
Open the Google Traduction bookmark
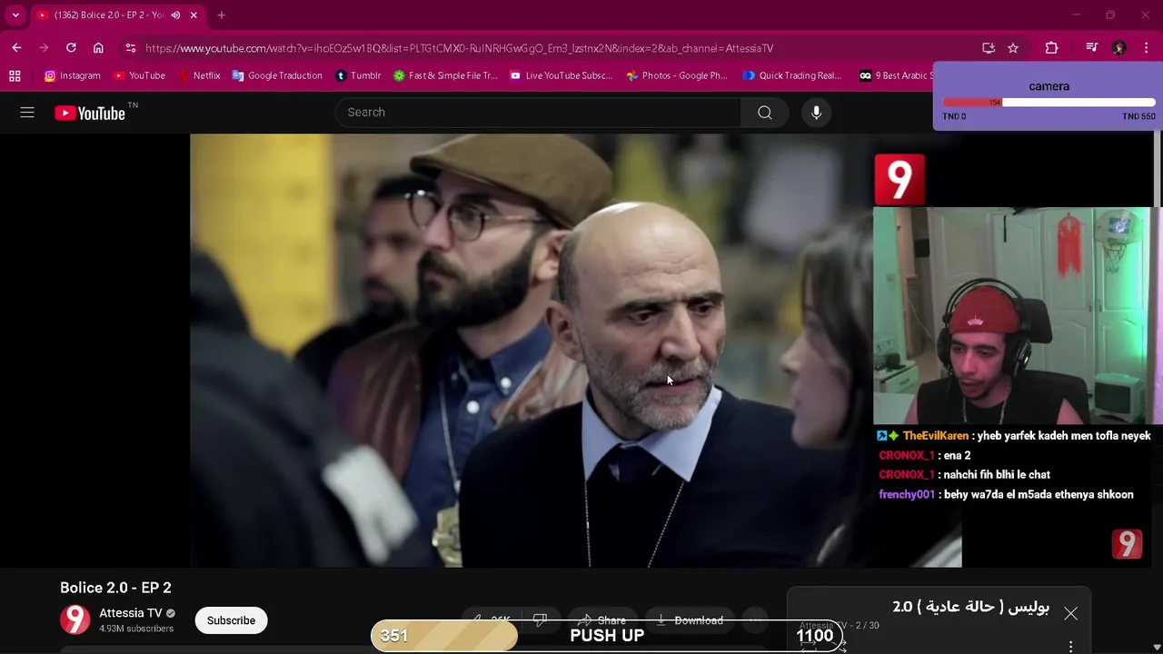tap(277, 75)
